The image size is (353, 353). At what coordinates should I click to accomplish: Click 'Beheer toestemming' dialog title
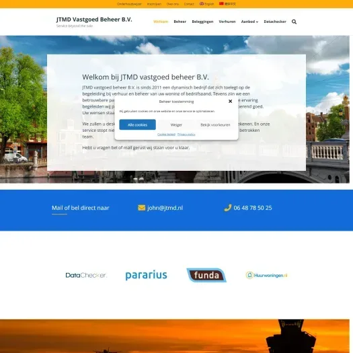click(176, 102)
